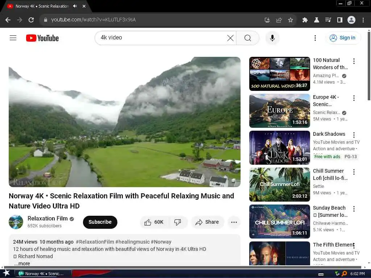Expand the description with ...more
Screen dimensions: 371x278
click(22, 264)
